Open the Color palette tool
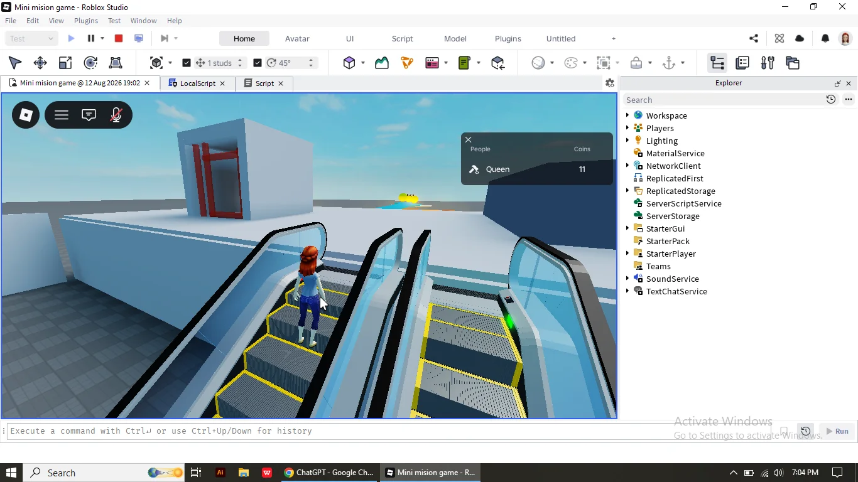This screenshot has height=482, width=858. pos(571,63)
